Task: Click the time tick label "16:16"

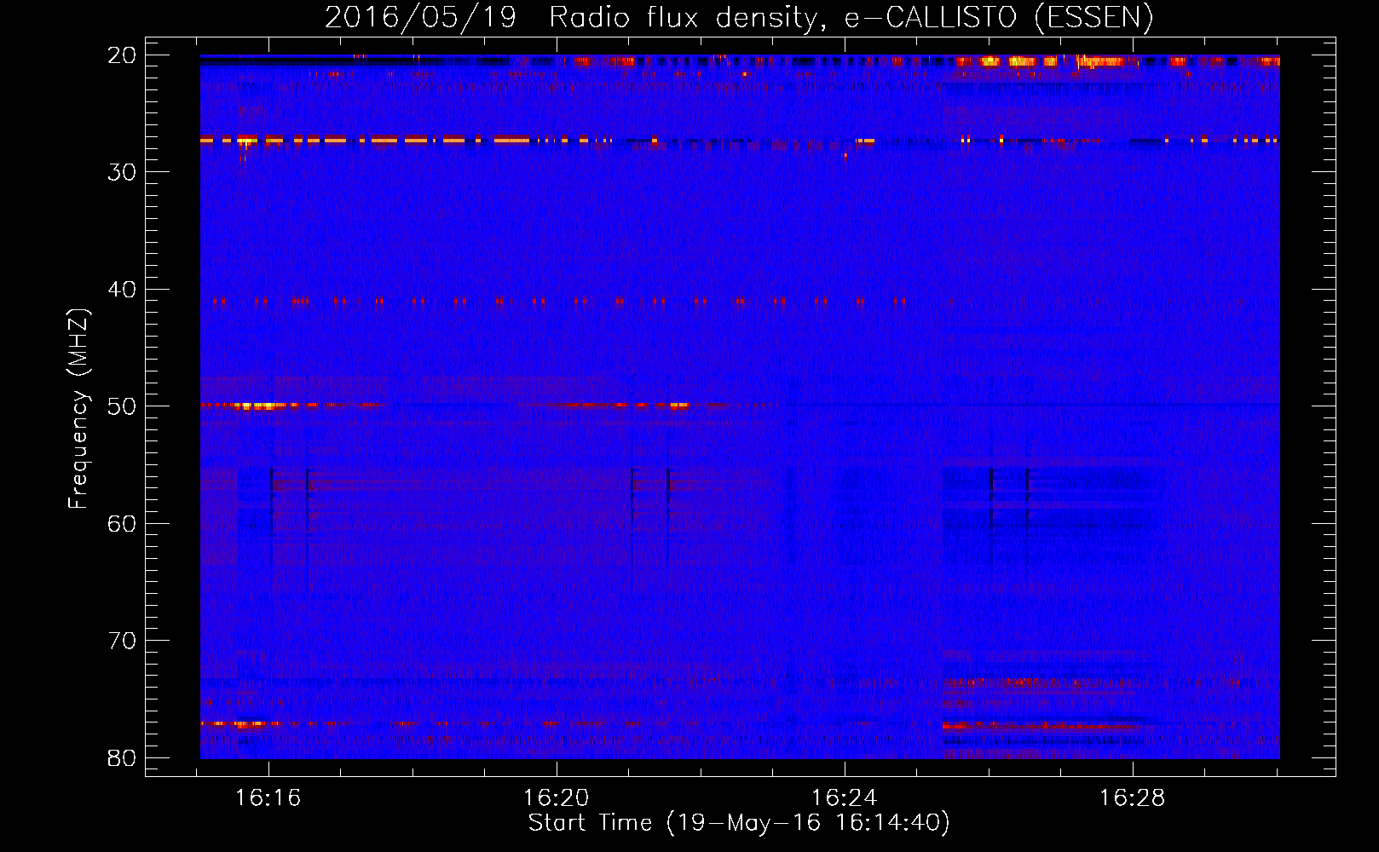Action: [x=268, y=798]
